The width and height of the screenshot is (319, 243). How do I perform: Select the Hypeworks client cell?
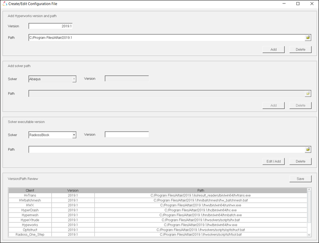tap(30, 225)
